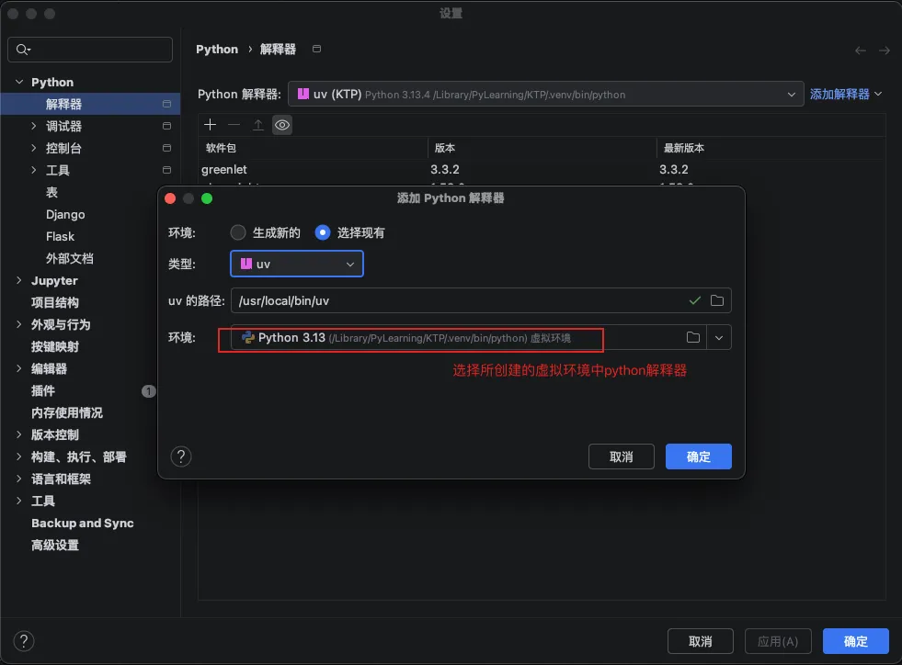This screenshot has height=665, width=902.
Task: Click help icon at settings bottom left
Action: click(x=24, y=641)
